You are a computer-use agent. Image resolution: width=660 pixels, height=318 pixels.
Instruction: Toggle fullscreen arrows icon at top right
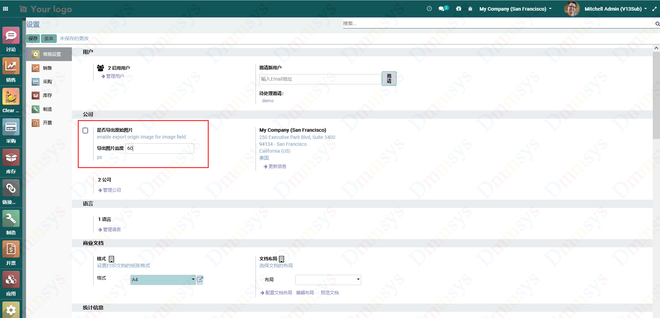[654, 9]
